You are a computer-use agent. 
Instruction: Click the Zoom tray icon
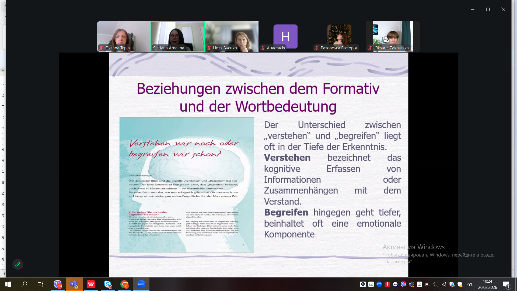[379, 284]
